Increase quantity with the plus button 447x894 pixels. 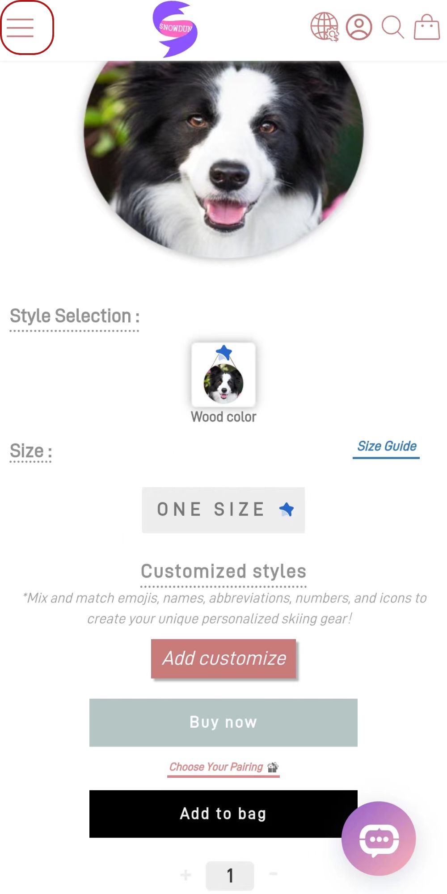tap(186, 875)
